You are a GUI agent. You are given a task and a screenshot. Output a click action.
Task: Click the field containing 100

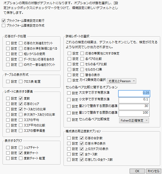tap(134, 114)
